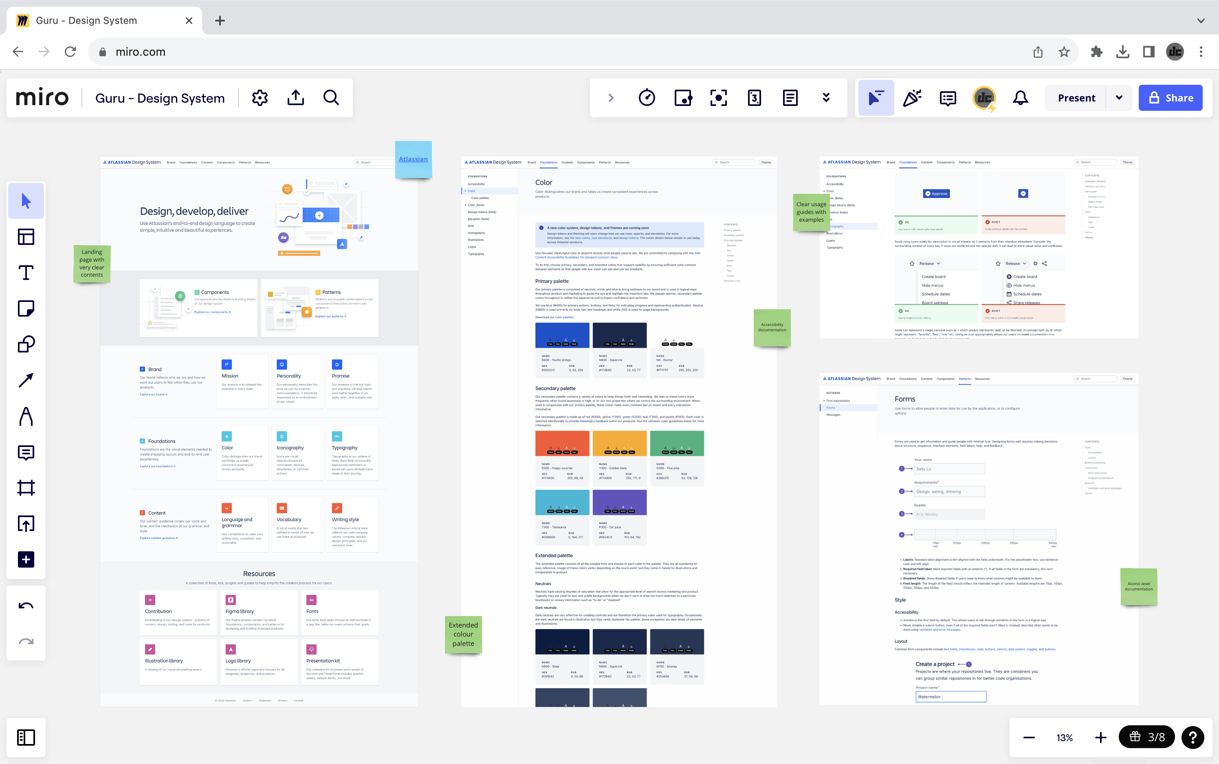The image size is (1219, 764).
Task: Select the cursor tool in left toolbar
Action: [26, 201]
